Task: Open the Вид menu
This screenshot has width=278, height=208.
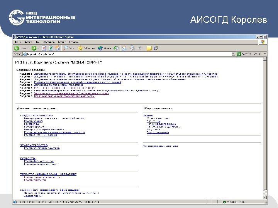Action: (x=37, y=42)
